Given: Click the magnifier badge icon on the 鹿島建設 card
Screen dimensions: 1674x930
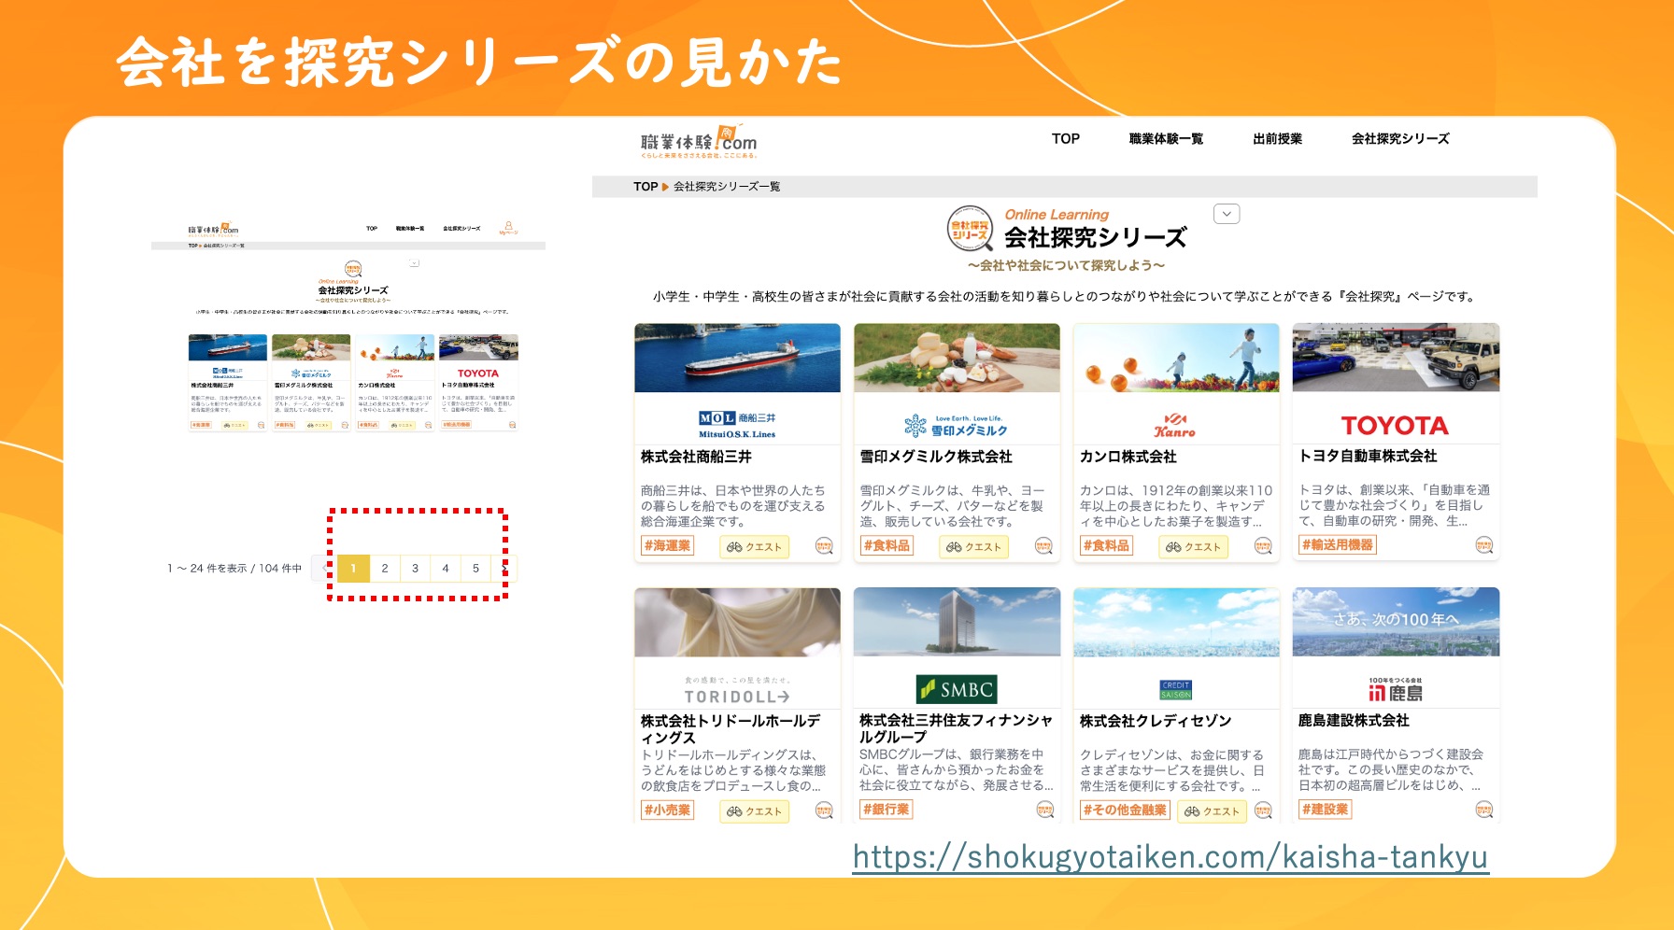Looking at the screenshot, I should [1483, 810].
